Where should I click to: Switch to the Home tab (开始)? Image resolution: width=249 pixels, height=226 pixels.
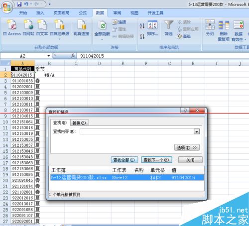pyautogui.click(x=23, y=13)
